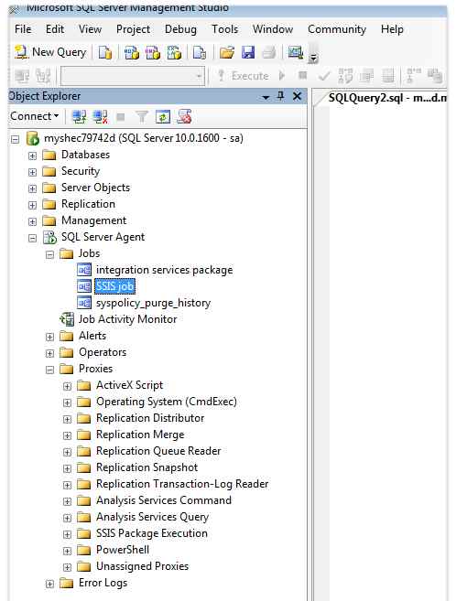Screen dimensions: 456x601
Task: Expand the Error Logs folder
Action: (49, 585)
